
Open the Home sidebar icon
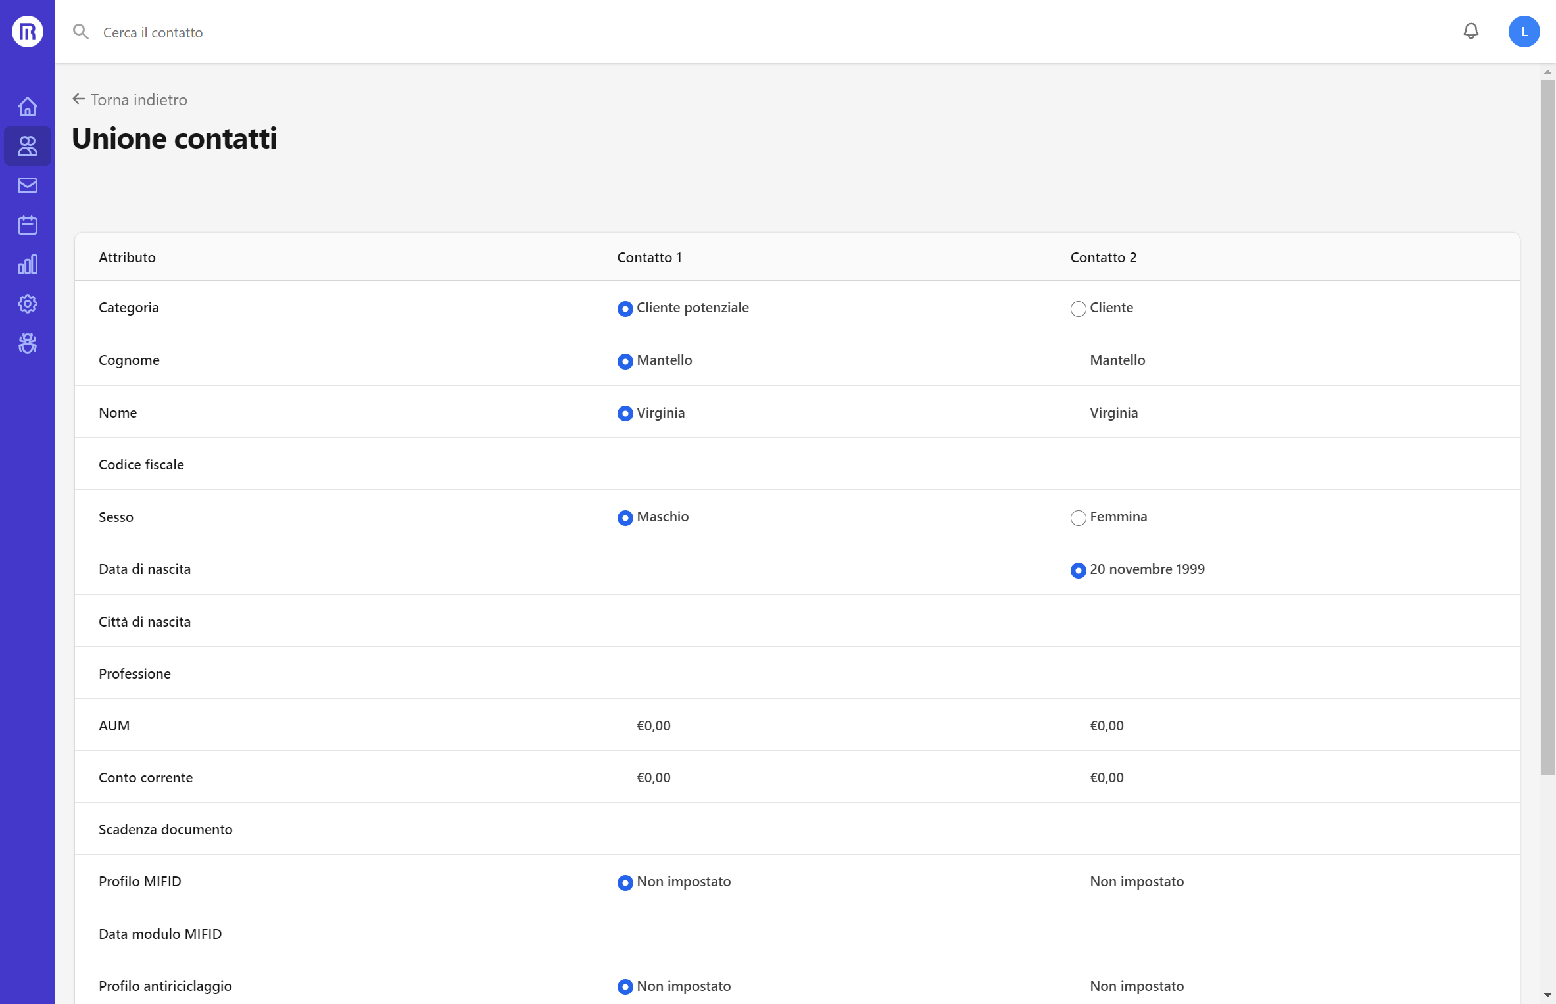pos(28,106)
